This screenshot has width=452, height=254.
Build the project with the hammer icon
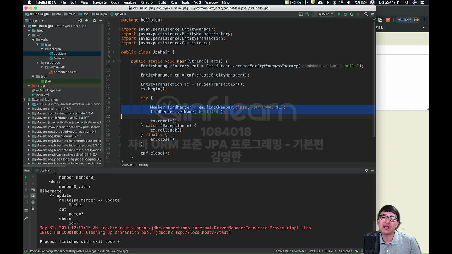(307, 14)
